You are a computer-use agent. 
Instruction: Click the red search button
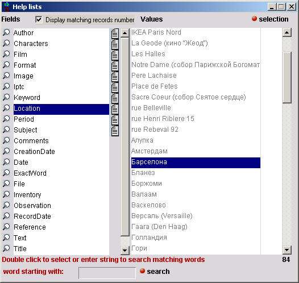[x=142, y=271]
